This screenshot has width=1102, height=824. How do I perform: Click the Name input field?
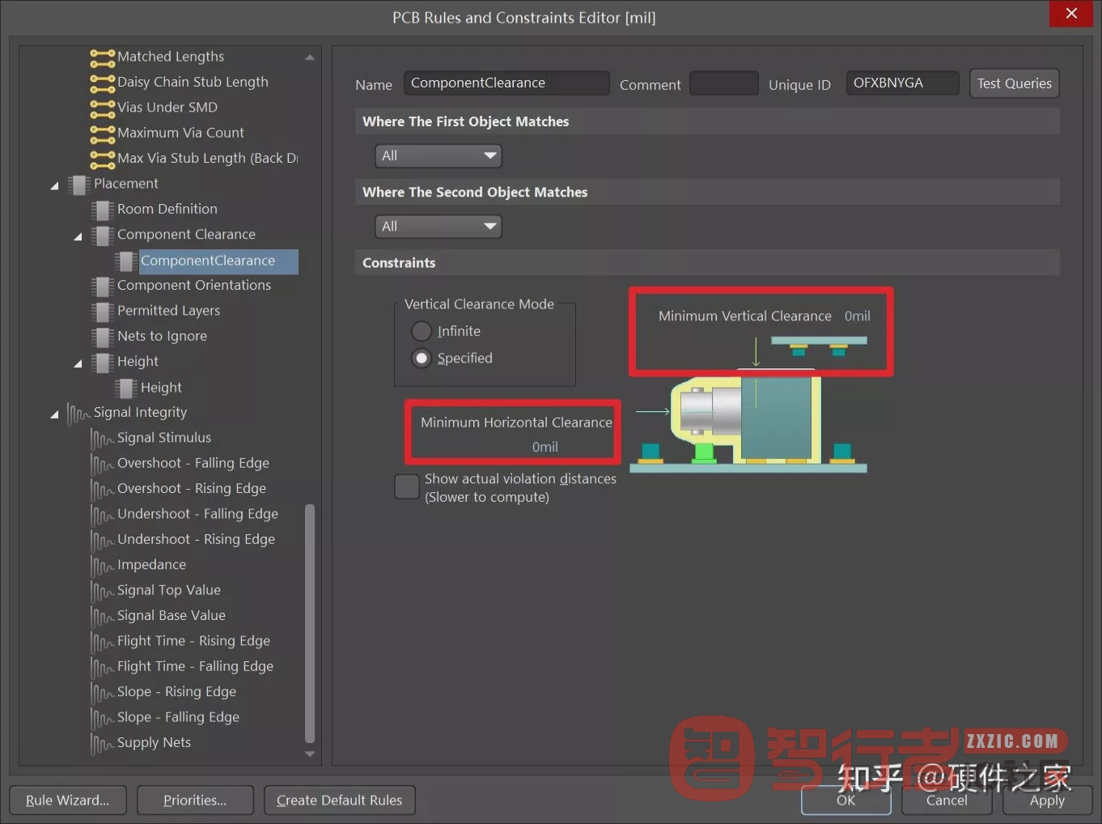point(506,83)
